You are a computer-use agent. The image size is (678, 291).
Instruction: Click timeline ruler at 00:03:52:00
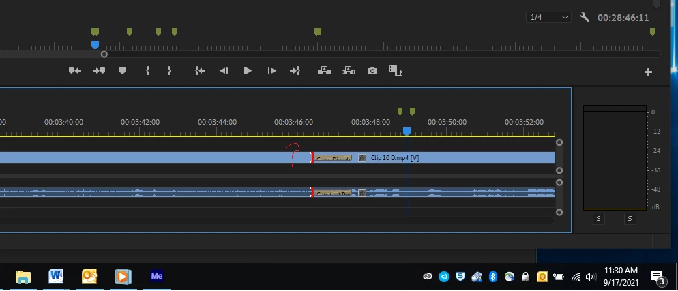524,122
